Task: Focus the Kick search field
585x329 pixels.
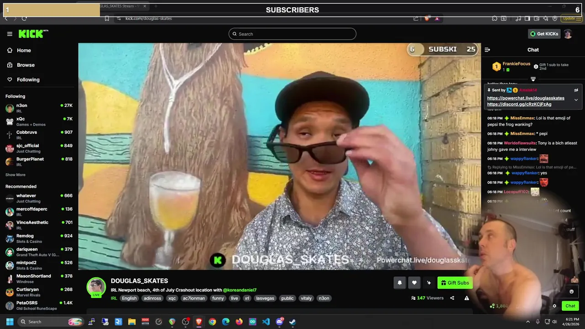Action: [292, 34]
